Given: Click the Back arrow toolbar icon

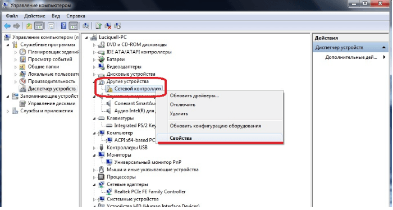Looking at the screenshot, I should (7, 26).
